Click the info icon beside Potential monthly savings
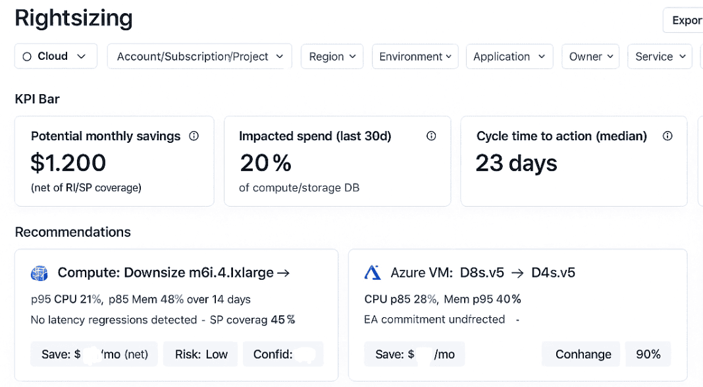This screenshot has height=387, width=703. tap(194, 136)
